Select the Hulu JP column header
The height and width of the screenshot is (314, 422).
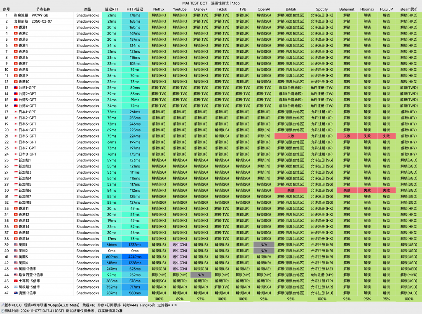coord(387,9)
